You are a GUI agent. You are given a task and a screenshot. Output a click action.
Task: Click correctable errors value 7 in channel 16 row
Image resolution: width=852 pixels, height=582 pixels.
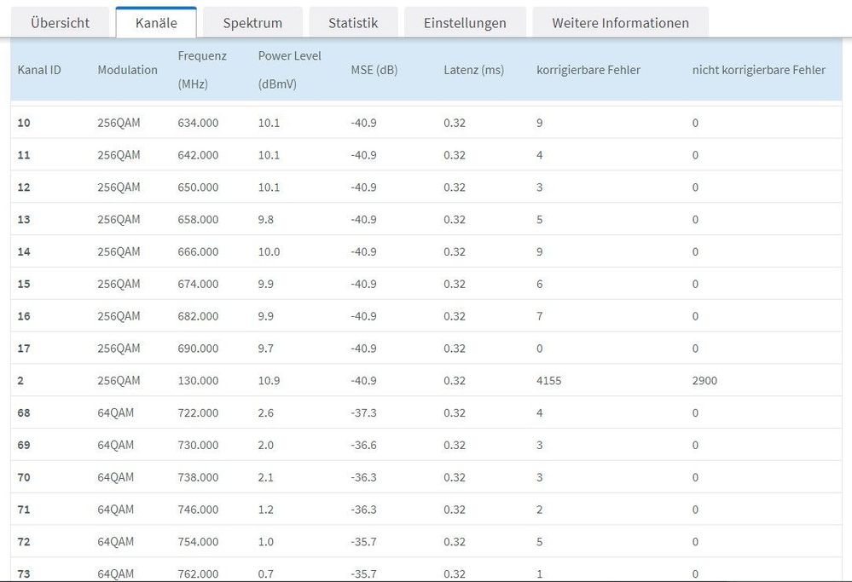[x=540, y=316]
